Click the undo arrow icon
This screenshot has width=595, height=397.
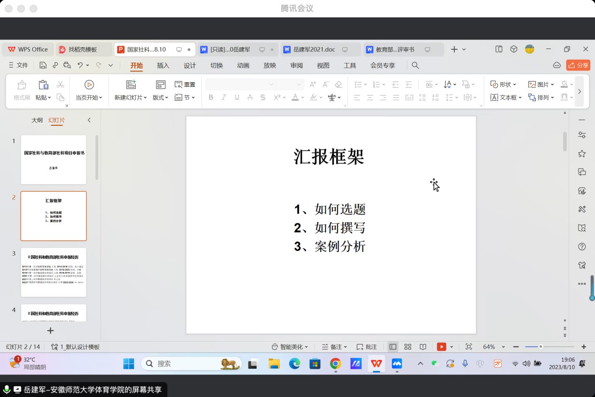80,65
